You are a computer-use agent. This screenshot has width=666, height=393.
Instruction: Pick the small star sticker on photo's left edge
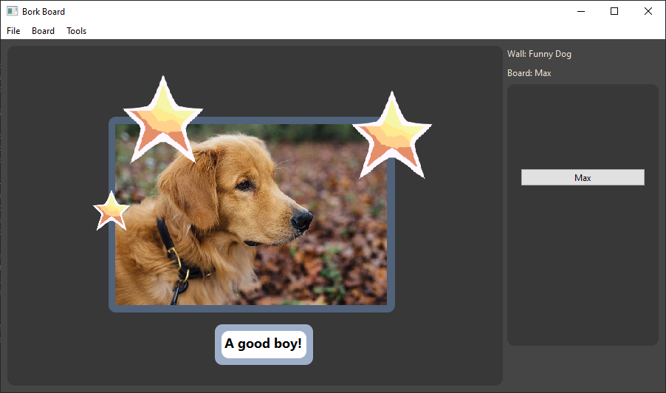pos(111,211)
